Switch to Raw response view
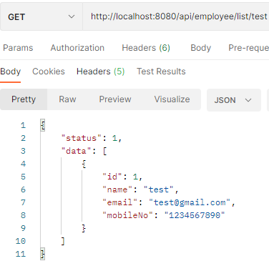Viewport: 269px width, 266px height. pos(67,99)
